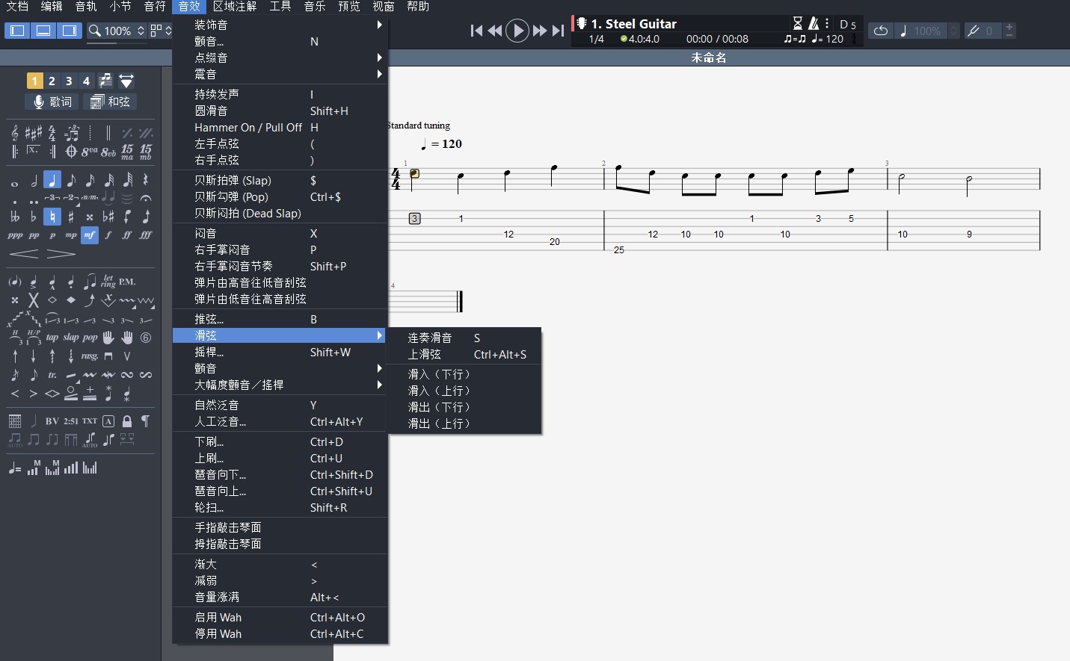Click the treble clef icon
This screenshot has height=661, width=1070.
click(x=15, y=133)
